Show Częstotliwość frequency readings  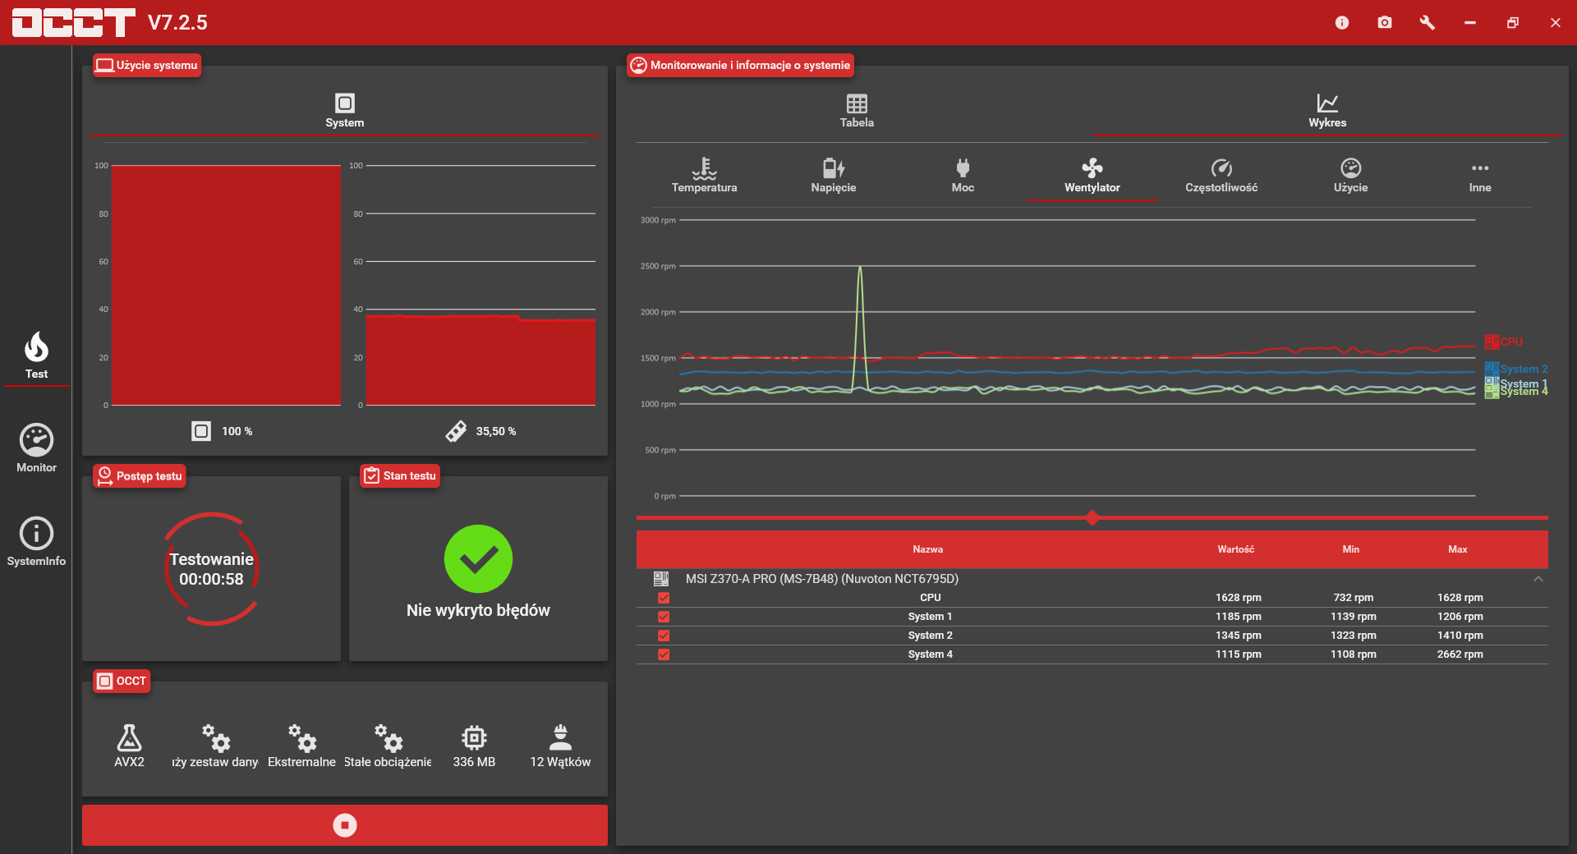[x=1221, y=176]
